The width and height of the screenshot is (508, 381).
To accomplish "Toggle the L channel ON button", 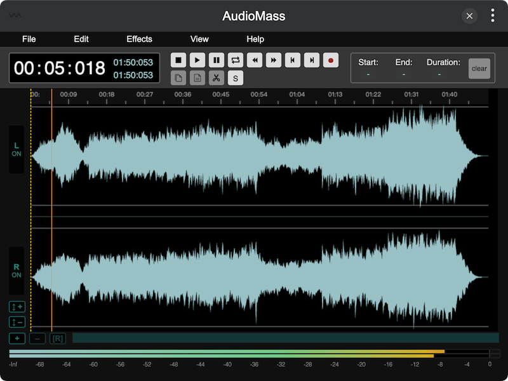I will pos(17,149).
